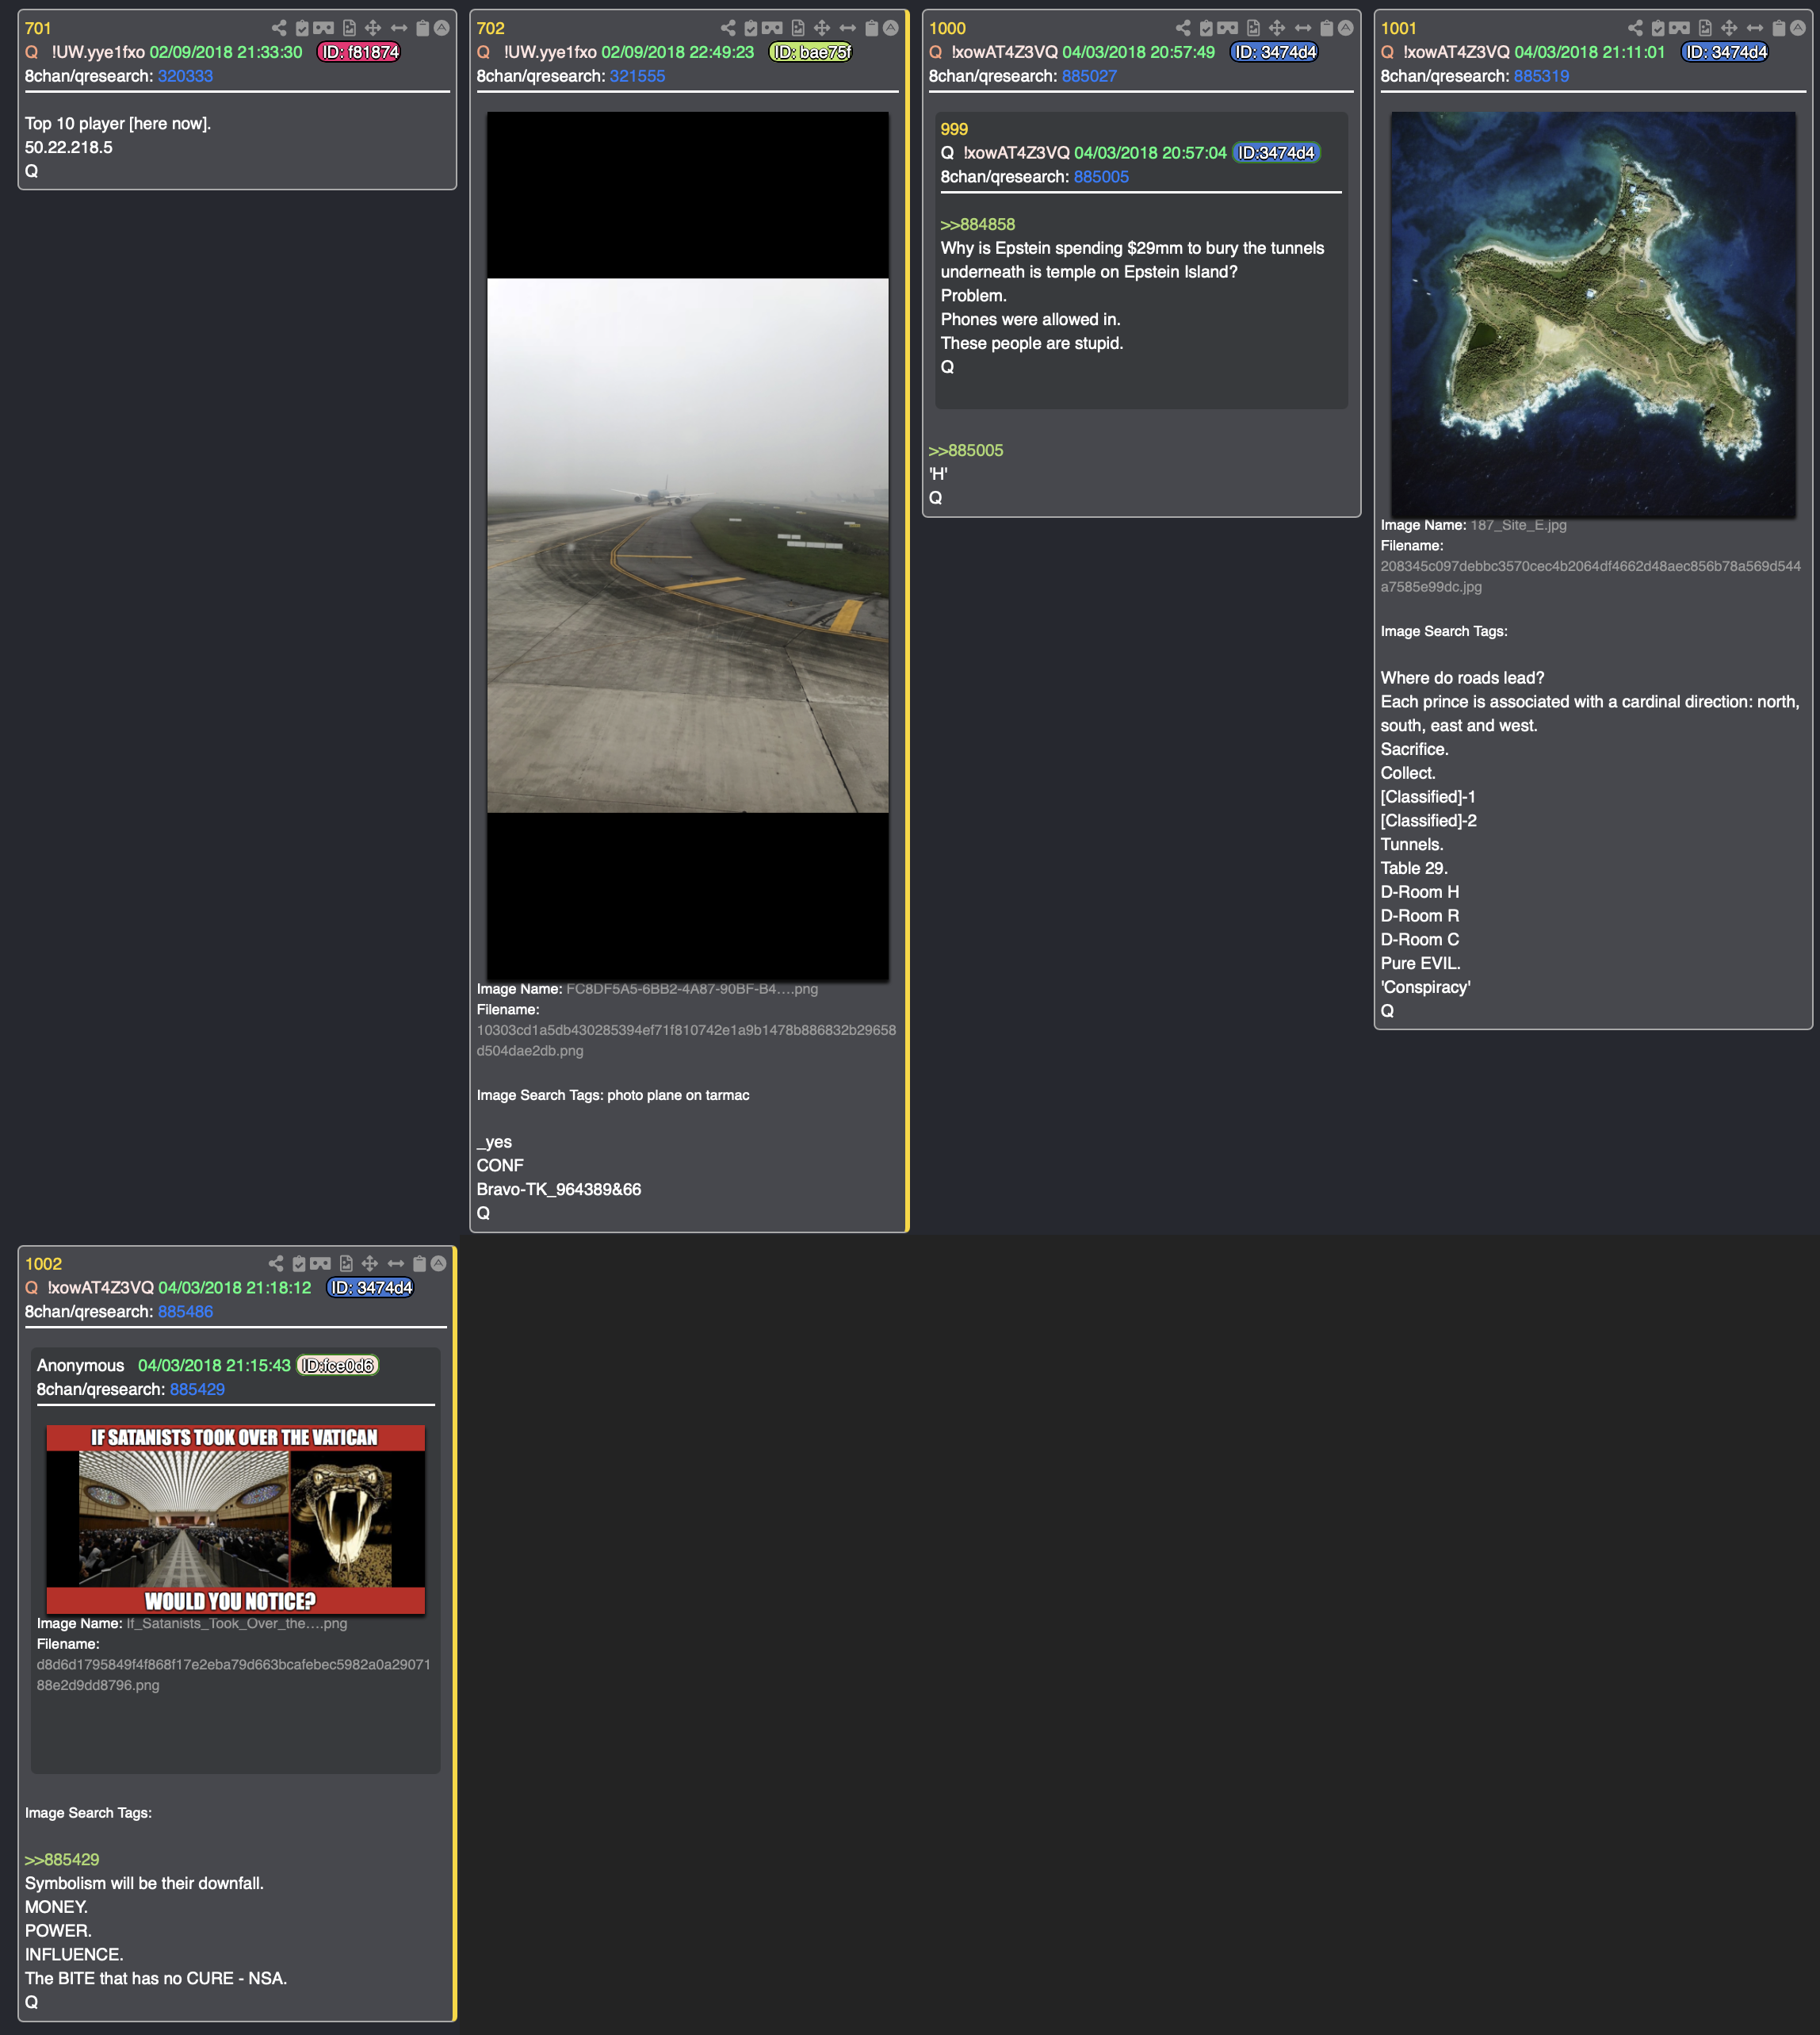Click post number 1001
The width and height of the screenshot is (1820, 2035).
pyautogui.click(x=1399, y=28)
